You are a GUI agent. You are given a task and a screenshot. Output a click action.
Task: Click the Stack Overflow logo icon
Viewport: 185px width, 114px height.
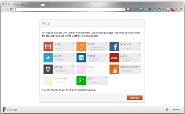point(114,69)
